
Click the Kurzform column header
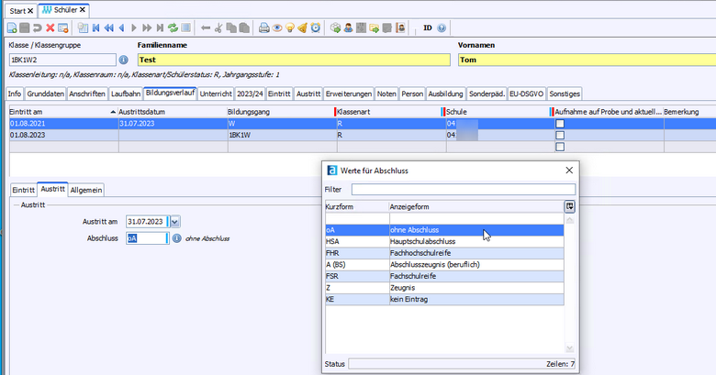tap(357, 206)
